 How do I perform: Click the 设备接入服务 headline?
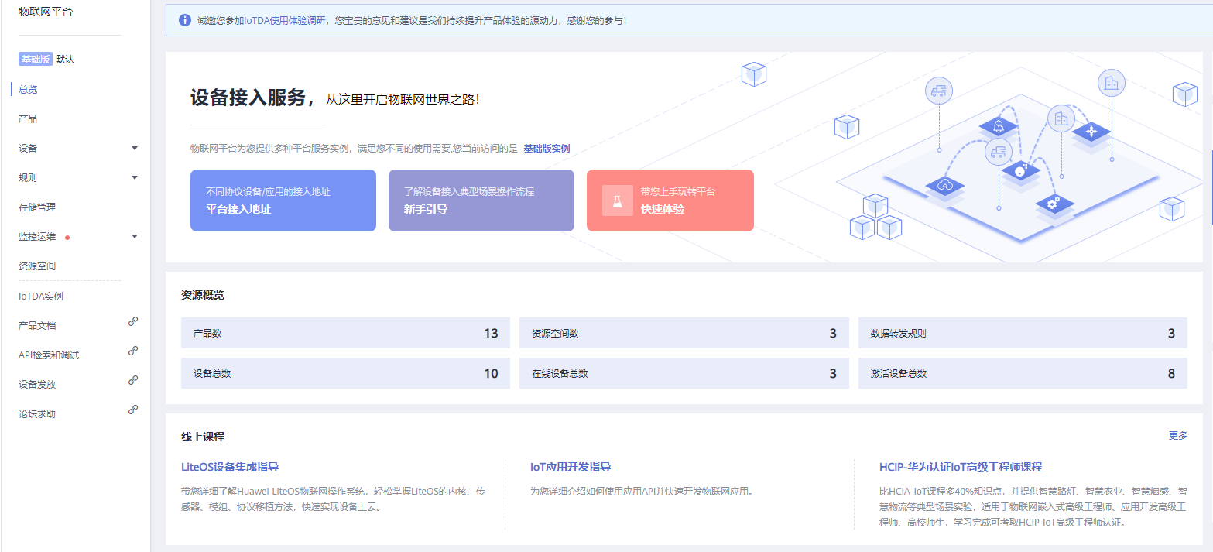pyautogui.click(x=252, y=98)
